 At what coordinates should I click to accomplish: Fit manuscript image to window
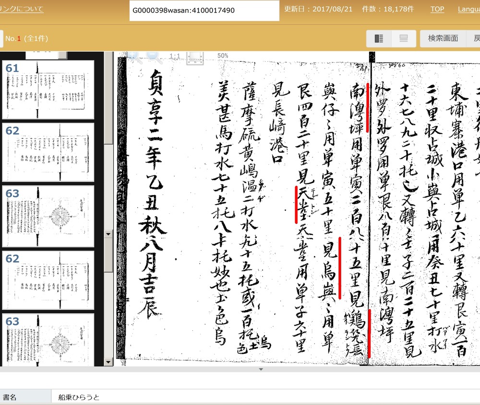pos(195,58)
